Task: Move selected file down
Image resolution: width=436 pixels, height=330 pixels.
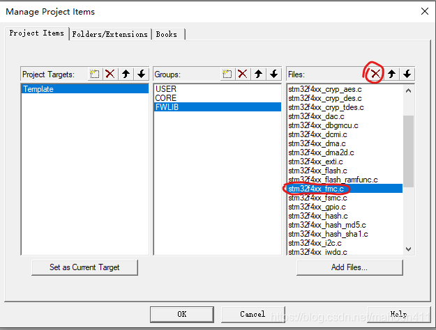Action: 407,74
